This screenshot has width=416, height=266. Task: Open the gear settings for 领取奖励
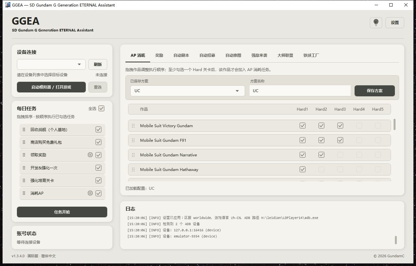(90, 155)
